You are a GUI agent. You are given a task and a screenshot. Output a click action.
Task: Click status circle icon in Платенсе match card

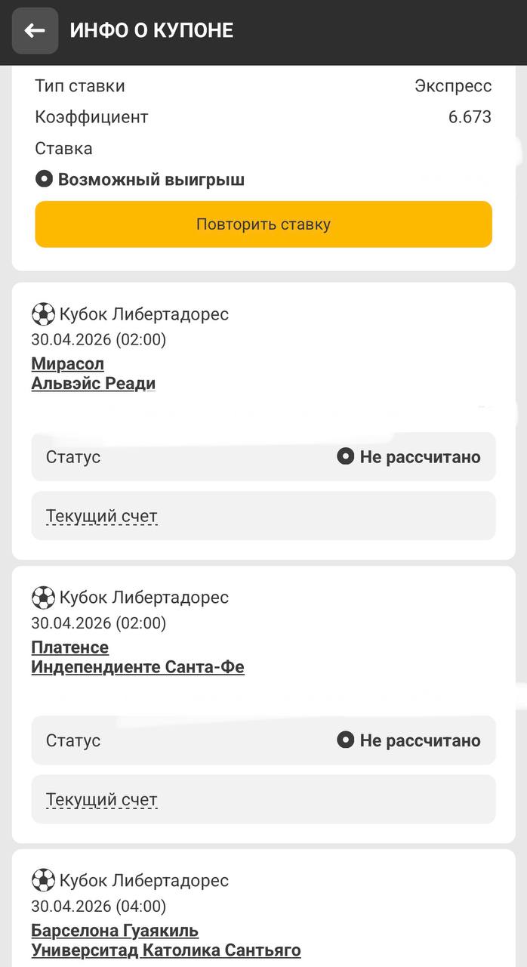click(345, 740)
